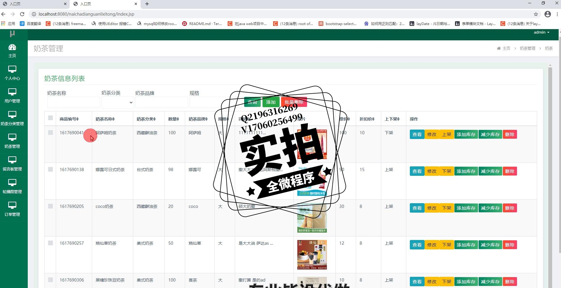Open 轮播图管理 in the sidebar
The height and width of the screenshot is (288, 561).
click(x=12, y=187)
